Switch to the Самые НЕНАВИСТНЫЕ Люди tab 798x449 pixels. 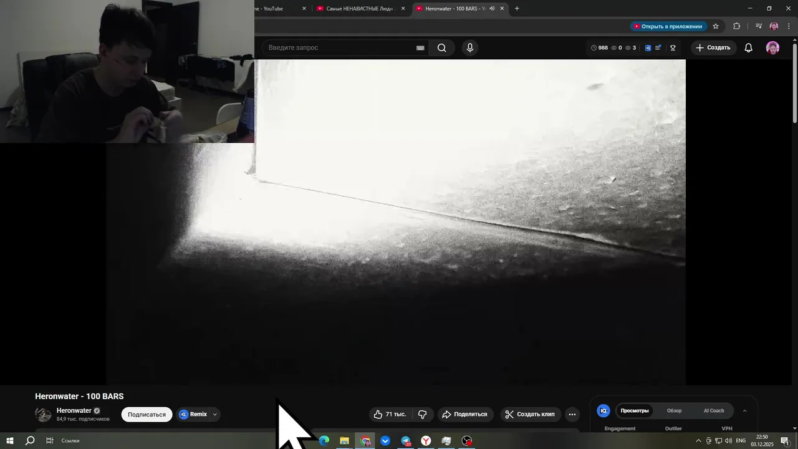(359, 9)
